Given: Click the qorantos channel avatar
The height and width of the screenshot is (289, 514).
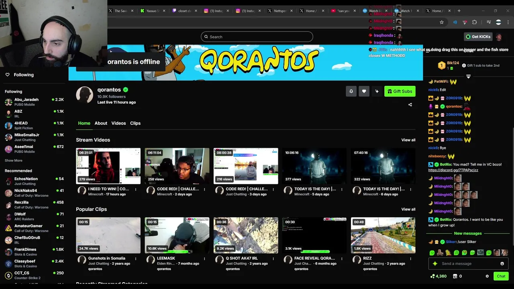Looking at the screenshot, I should (x=84, y=95).
